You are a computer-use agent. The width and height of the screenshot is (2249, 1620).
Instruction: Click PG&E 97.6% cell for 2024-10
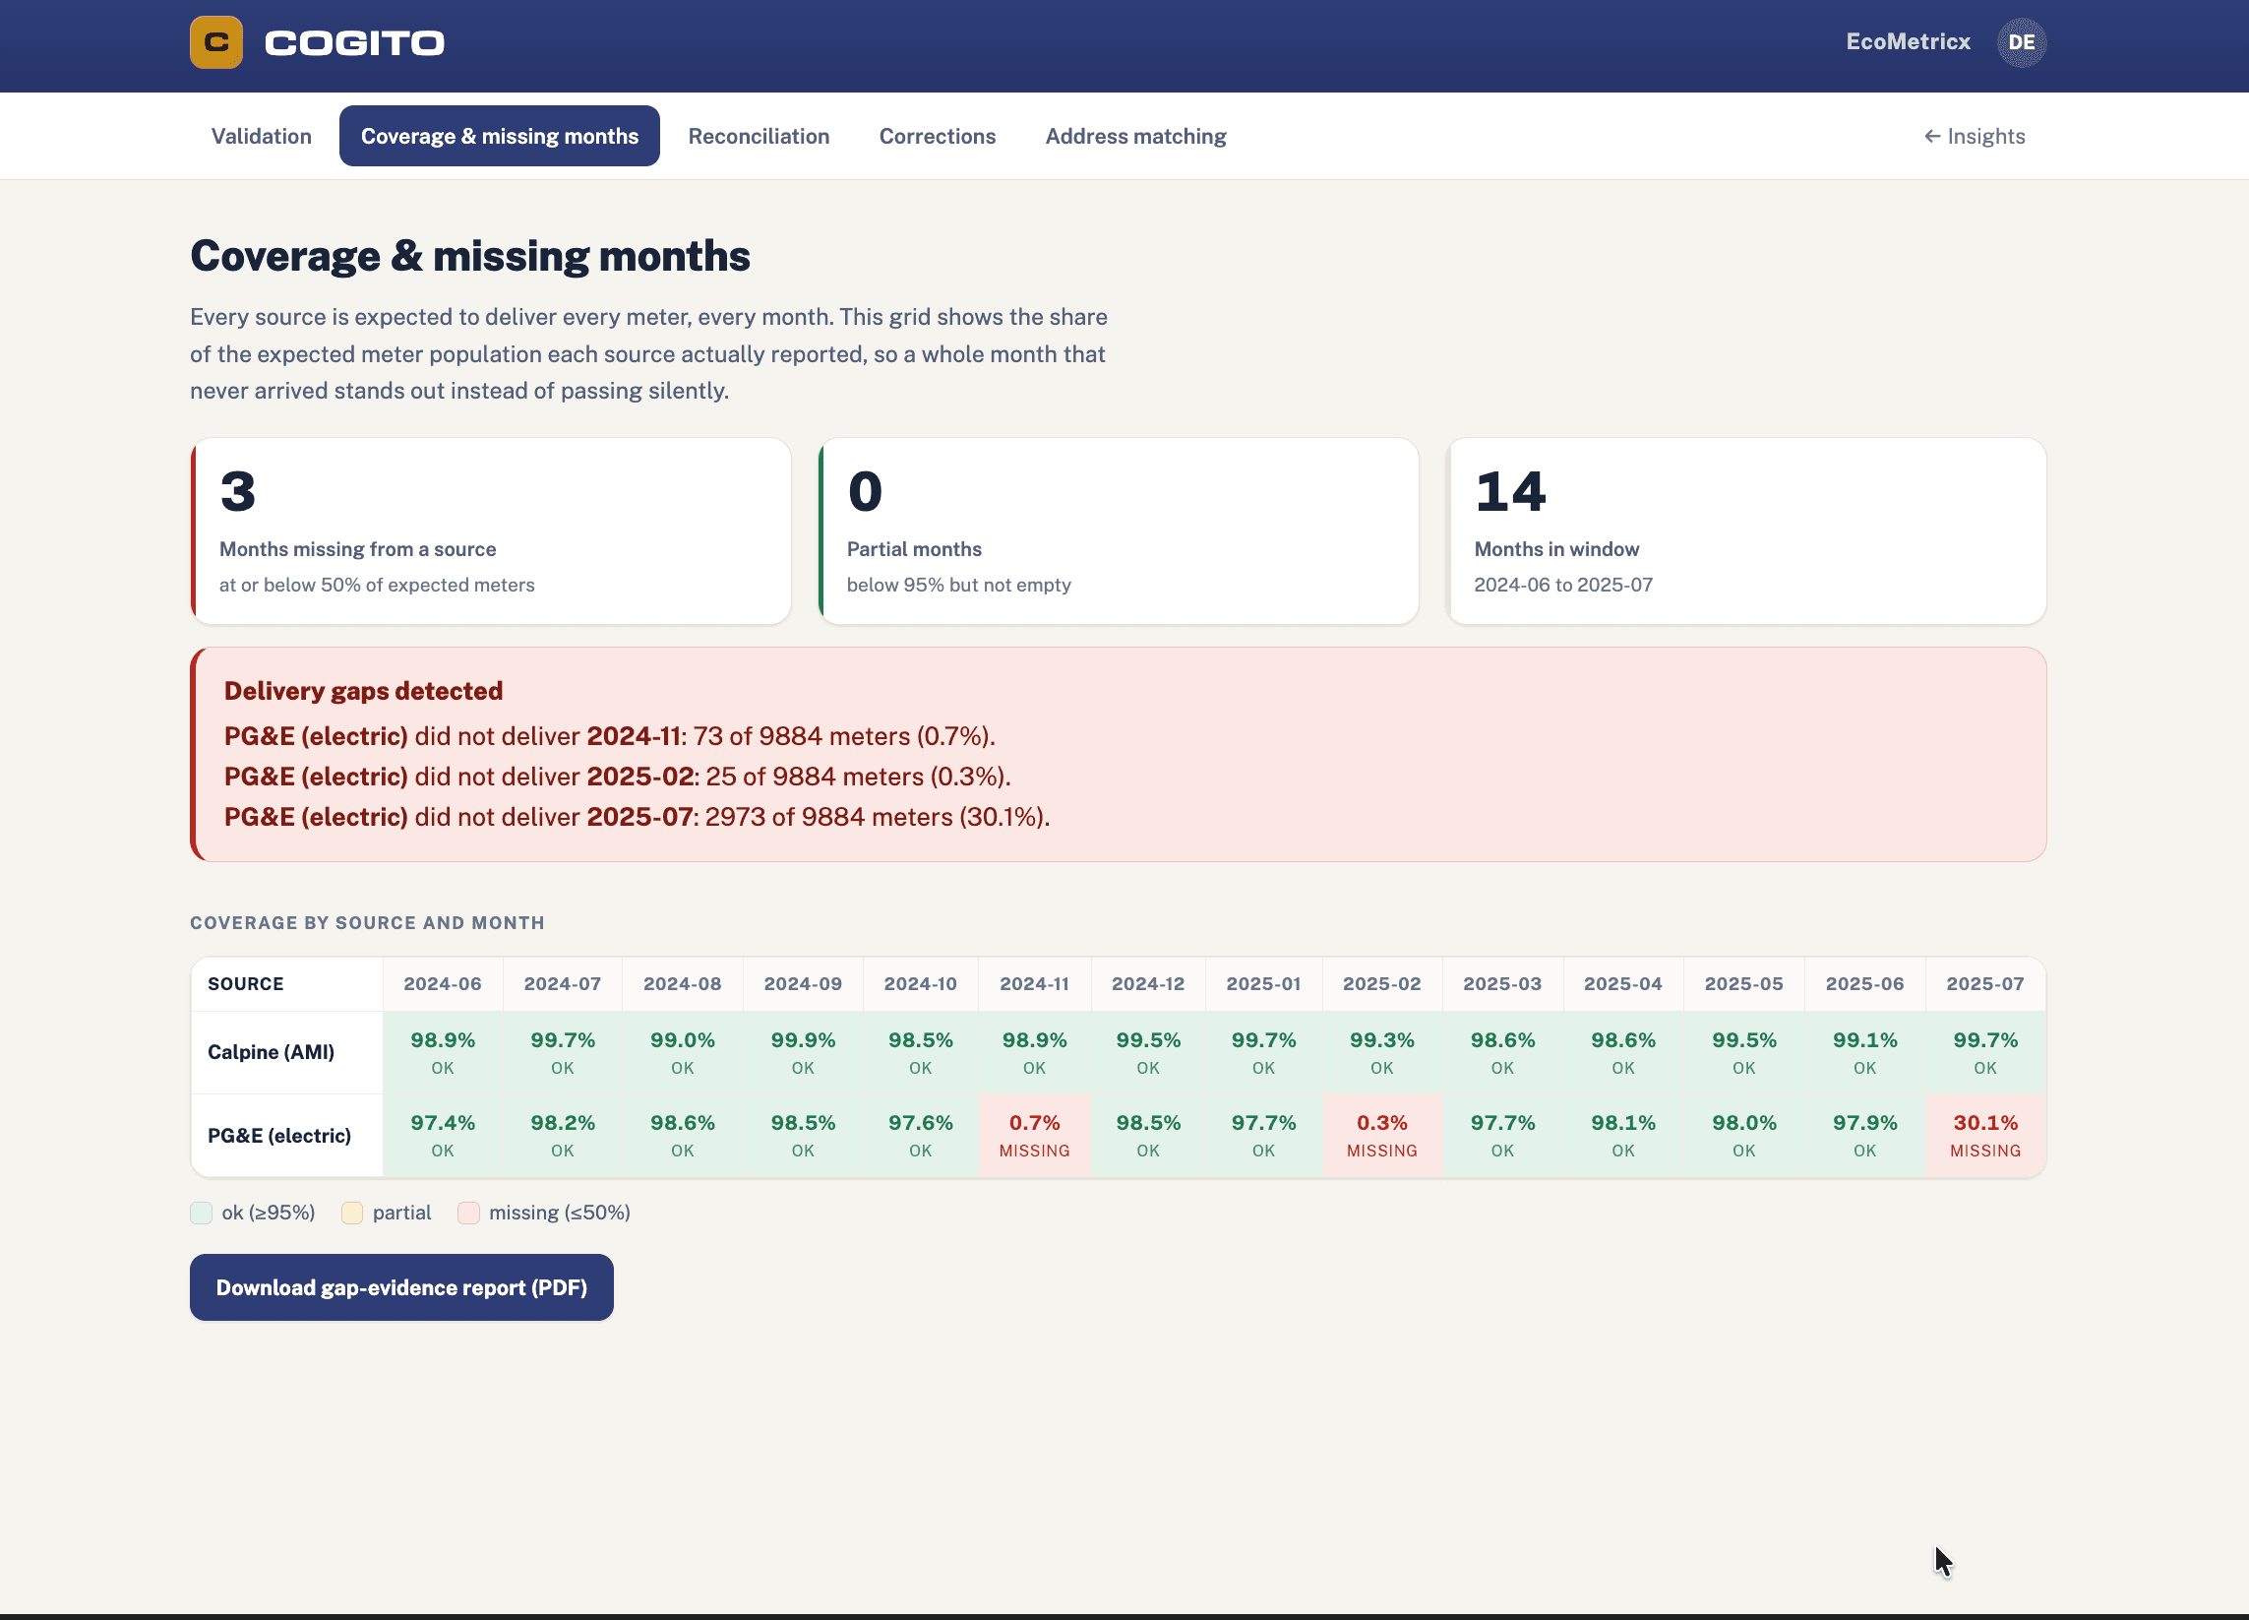click(920, 1135)
